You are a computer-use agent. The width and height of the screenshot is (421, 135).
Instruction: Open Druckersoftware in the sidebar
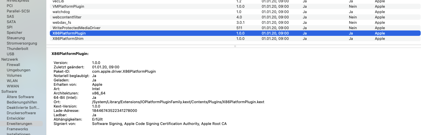coord(22,113)
